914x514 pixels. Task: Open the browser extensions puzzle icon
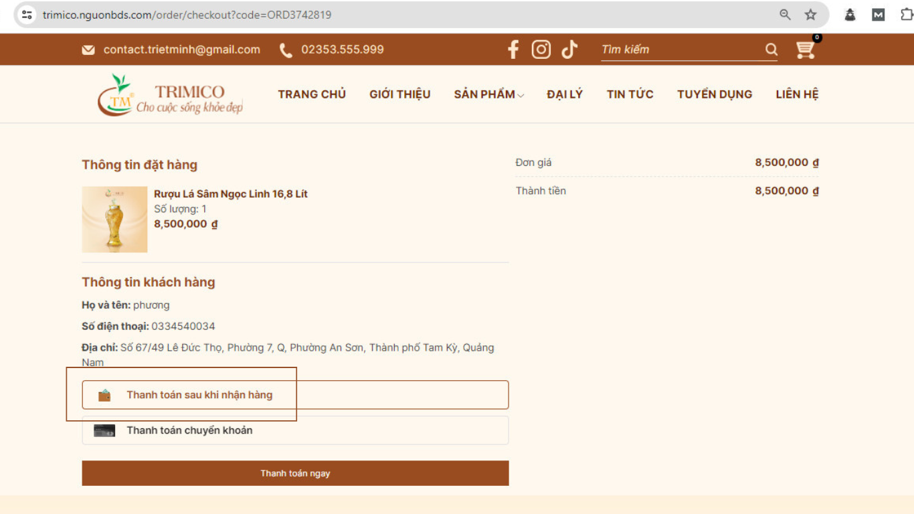click(x=906, y=15)
